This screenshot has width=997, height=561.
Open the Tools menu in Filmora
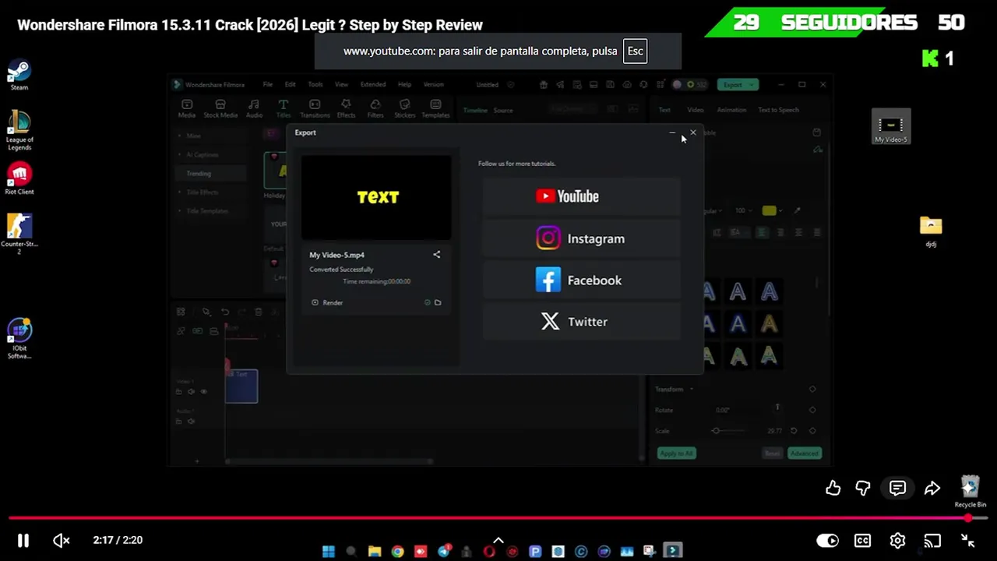[x=315, y=85]
